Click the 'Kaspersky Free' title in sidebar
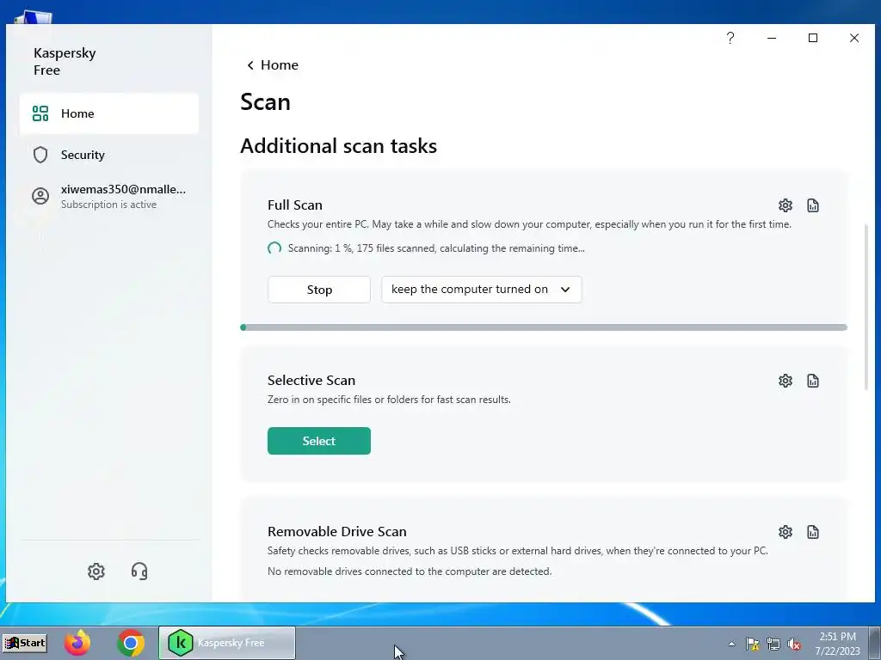 point(65,61)
